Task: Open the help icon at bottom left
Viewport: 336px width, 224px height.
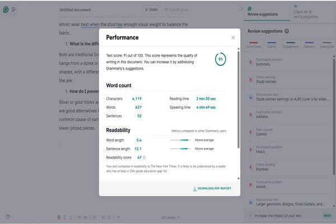Action: [x=8, y=217]
